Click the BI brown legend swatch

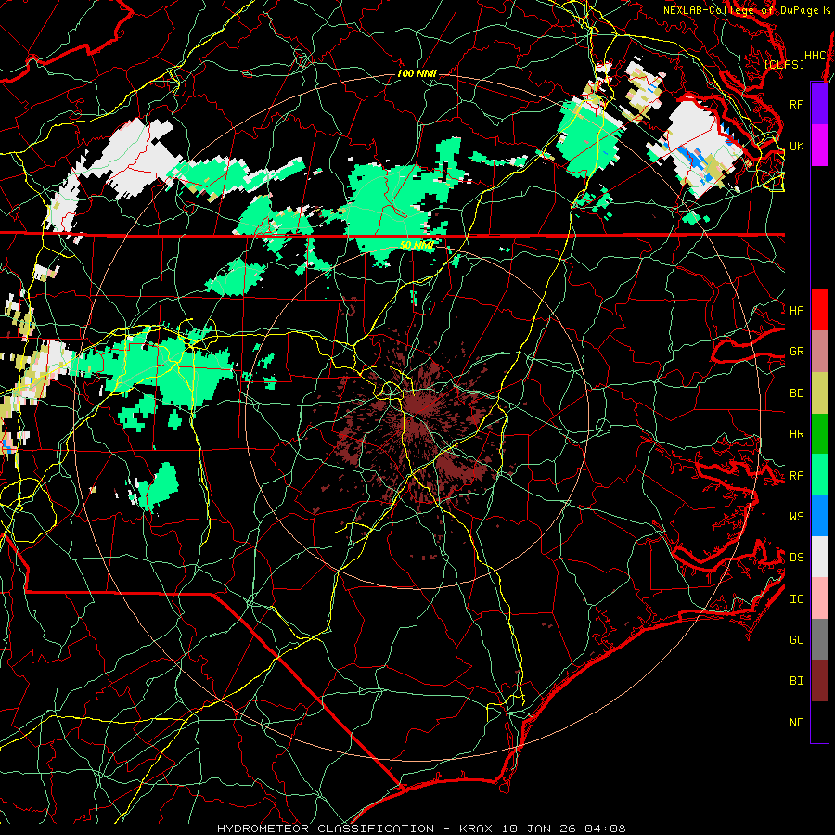pos(819,681)
